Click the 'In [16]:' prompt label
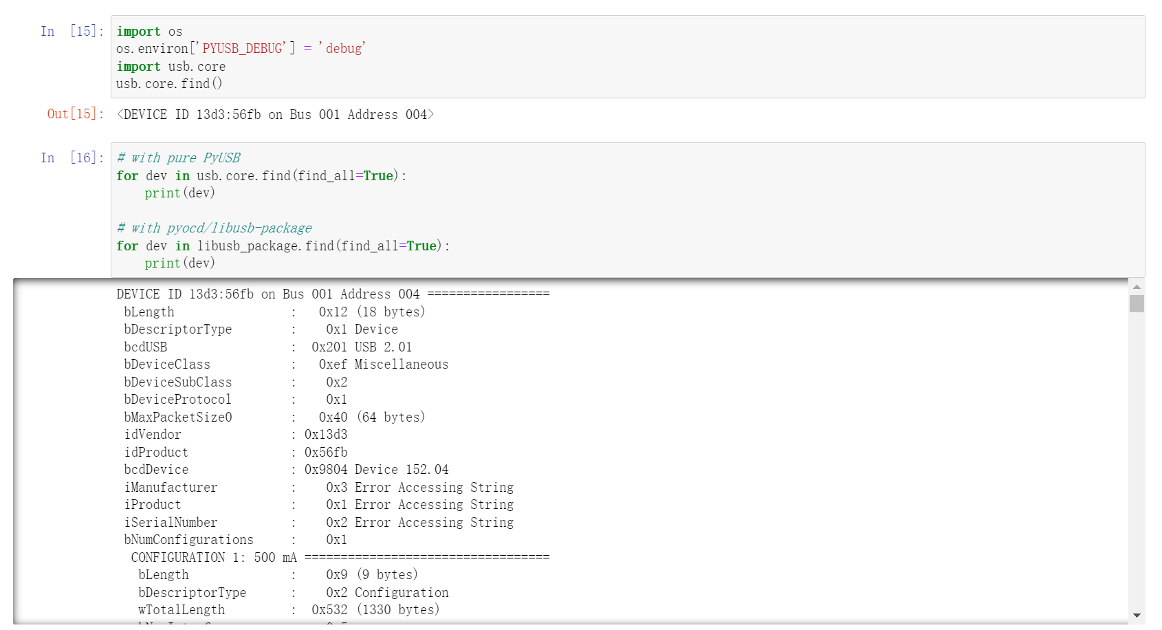The width and height of the screenshot is (1162, 630). pos(72,158)
